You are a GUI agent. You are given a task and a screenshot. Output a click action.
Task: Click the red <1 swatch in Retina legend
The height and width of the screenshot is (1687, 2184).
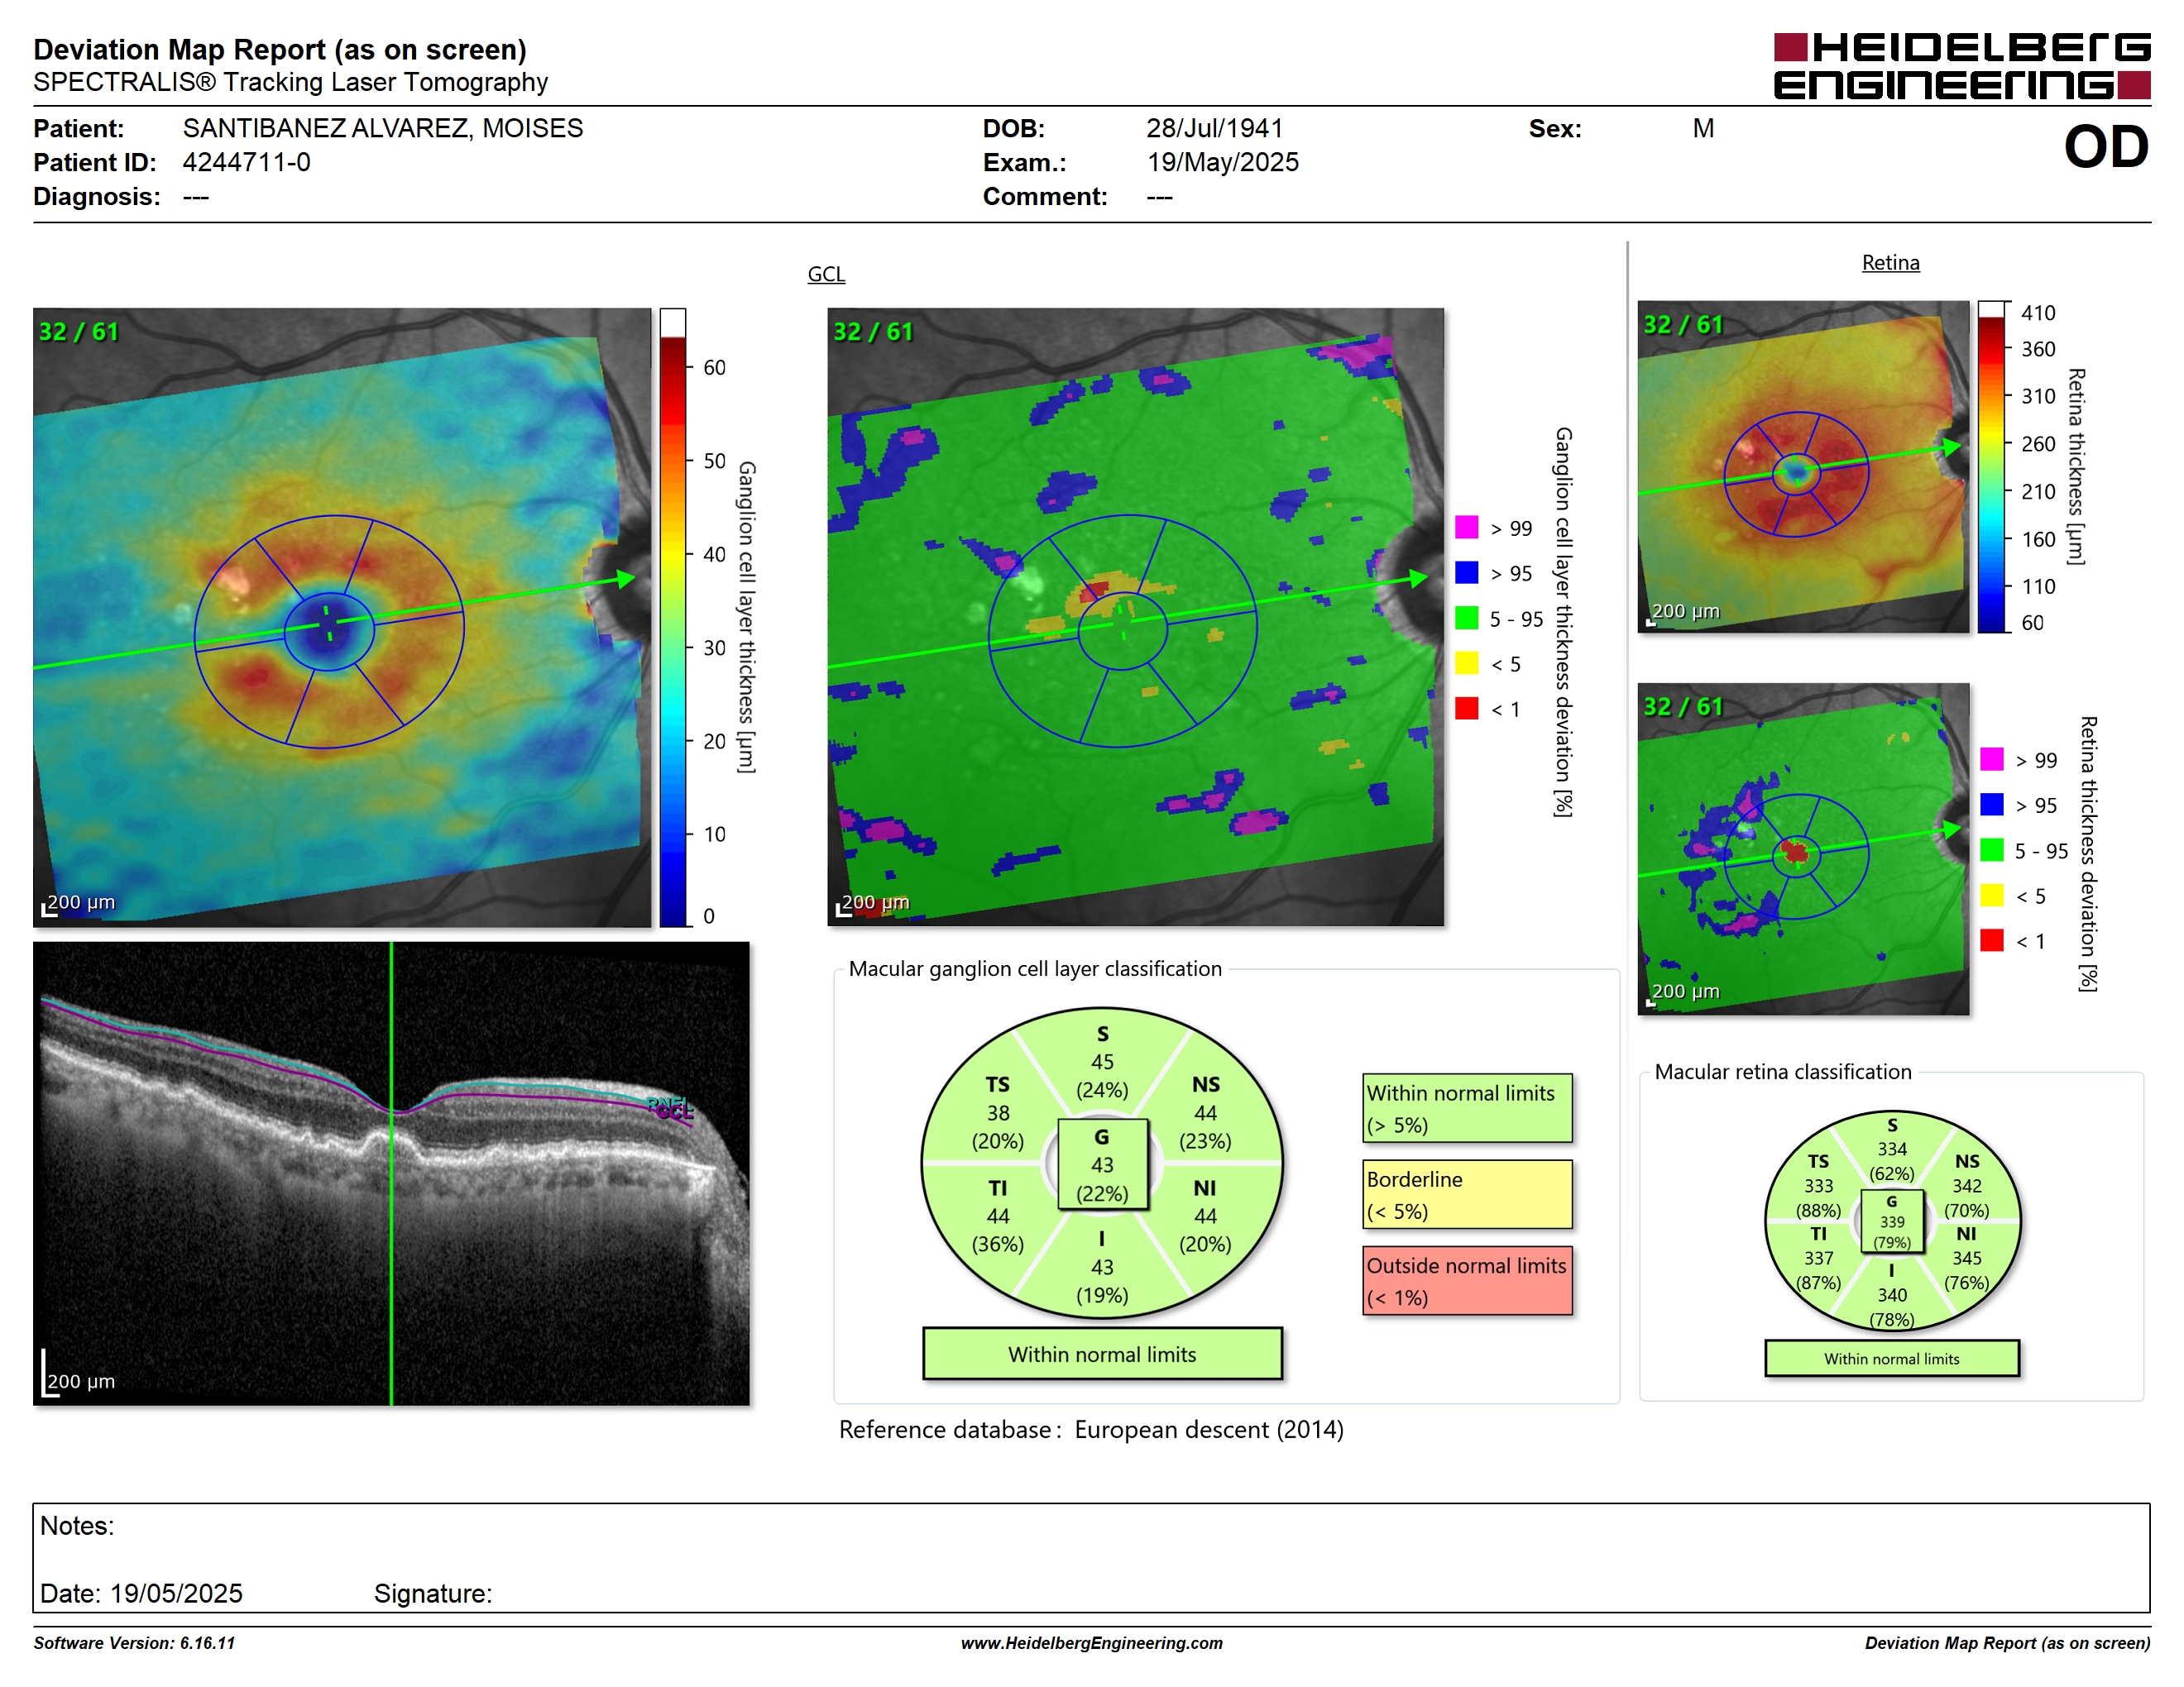[x=1991, y=940]
